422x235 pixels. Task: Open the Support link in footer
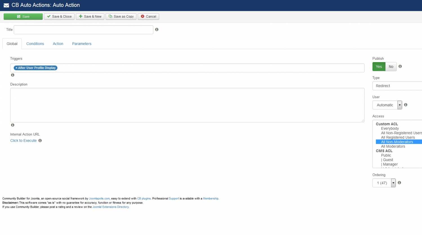click(174, 198)
